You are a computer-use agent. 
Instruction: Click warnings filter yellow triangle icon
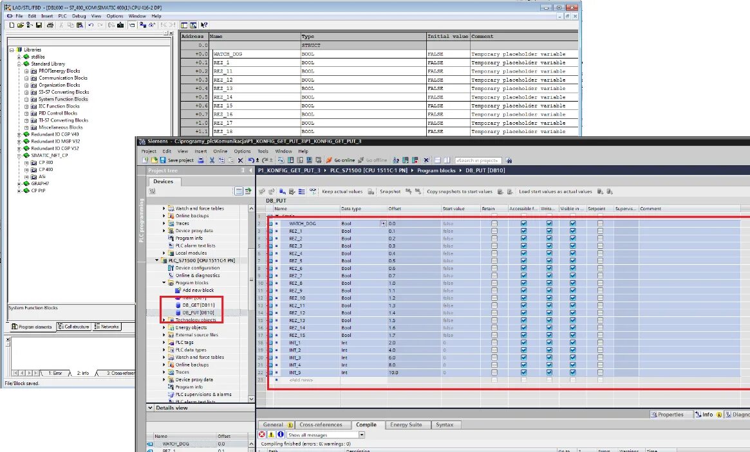pyautogui.click(x=271, y=435)
